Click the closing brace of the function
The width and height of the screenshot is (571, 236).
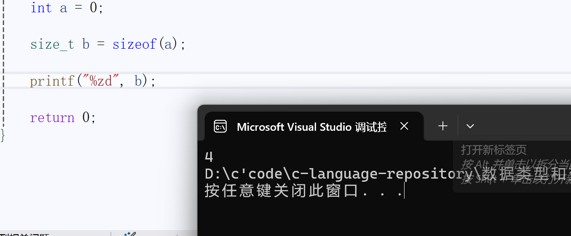(x=3, y=135)
